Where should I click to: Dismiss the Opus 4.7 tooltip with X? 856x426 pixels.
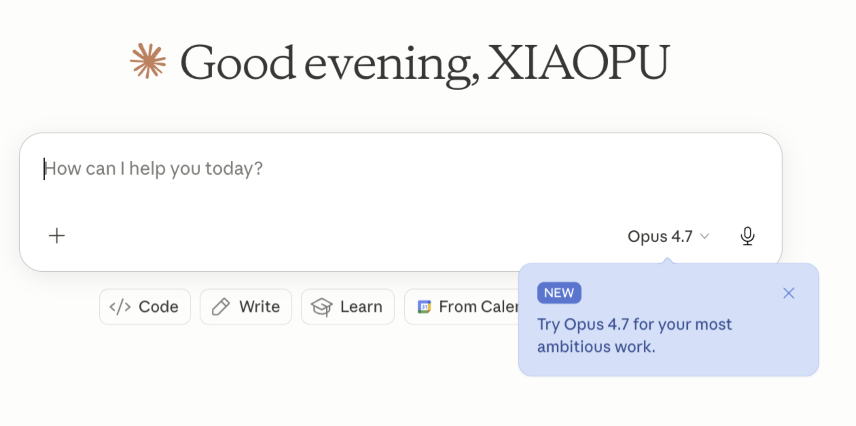[789, 293]
